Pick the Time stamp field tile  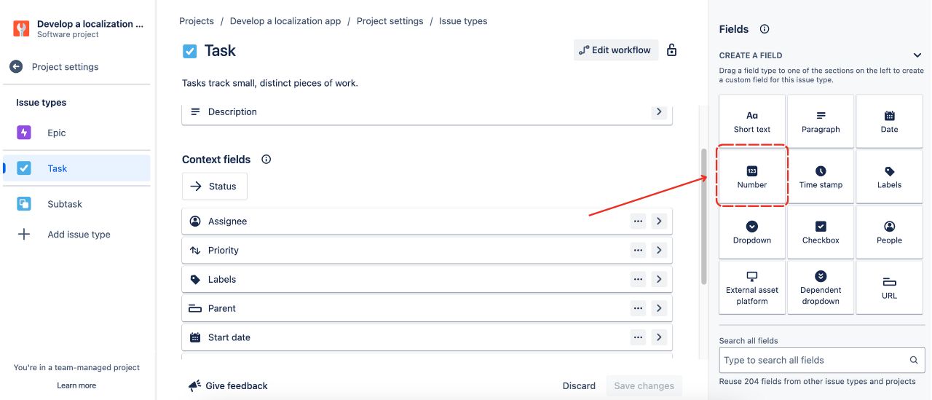[x=821, y=177]
